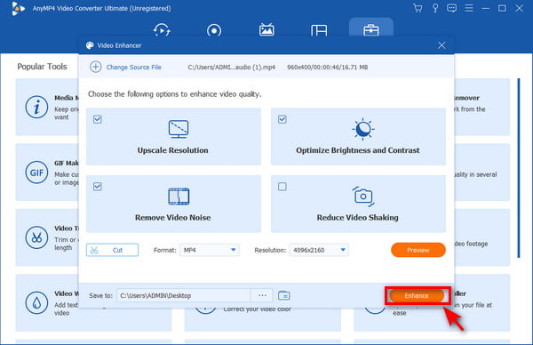Open the hamburger menu icon
Screen dimensions: 533x345
point(469,8)
